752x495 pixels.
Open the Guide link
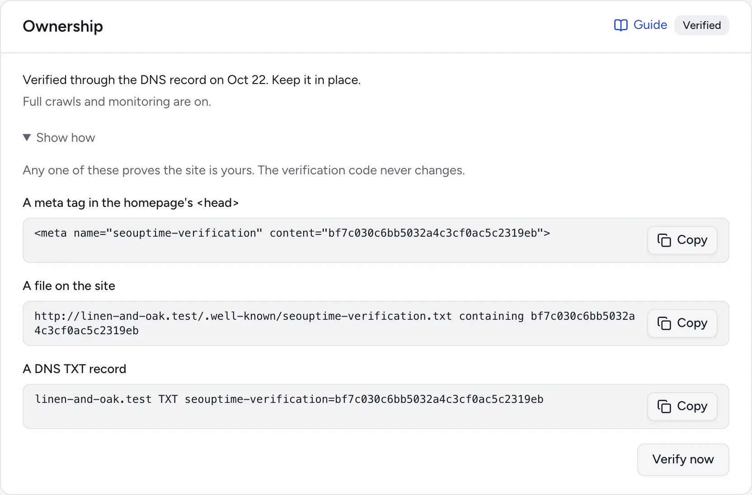(640, 25)
